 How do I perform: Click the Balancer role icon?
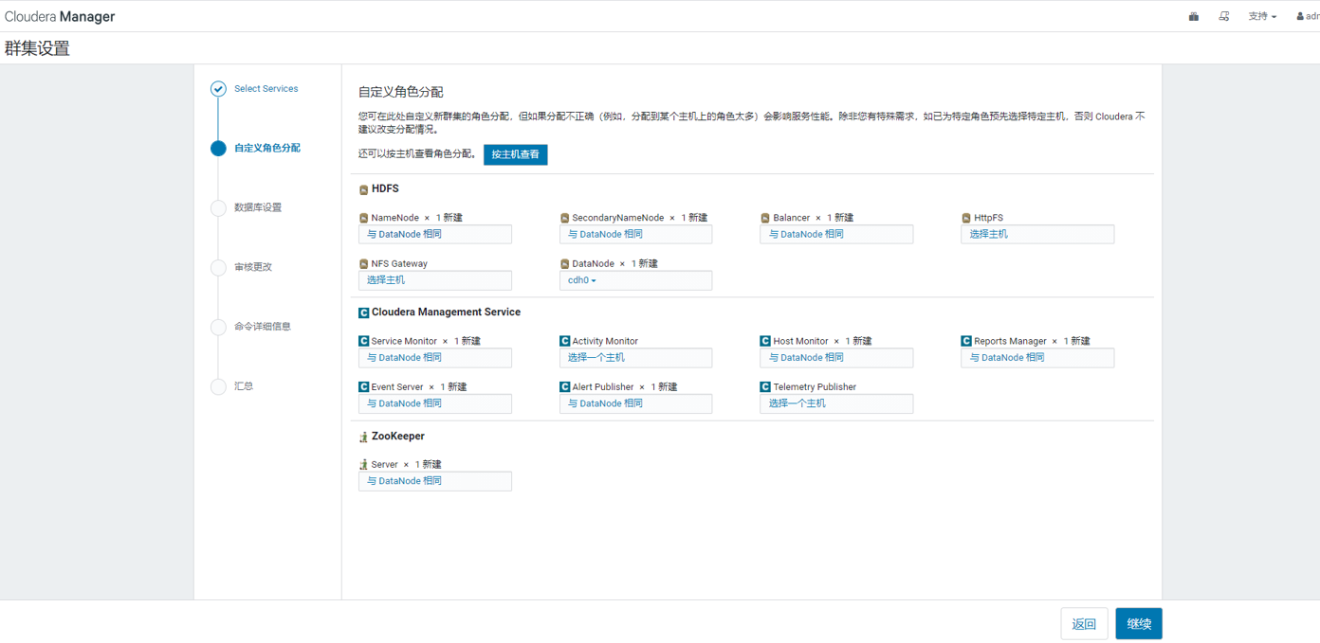pos(765,218)
